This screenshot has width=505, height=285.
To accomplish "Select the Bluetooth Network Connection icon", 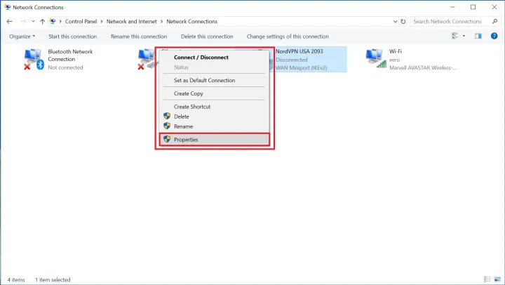I will (x=34, y=59).
